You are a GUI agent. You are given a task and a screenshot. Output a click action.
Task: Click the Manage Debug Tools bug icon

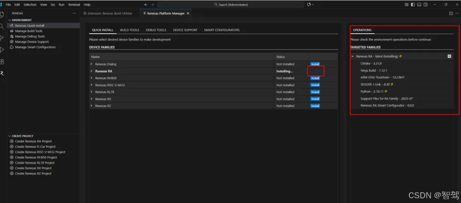click(x=12, y=36)
